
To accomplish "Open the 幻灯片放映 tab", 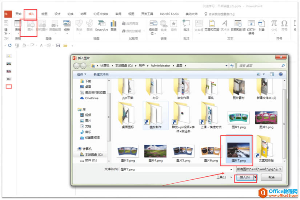I will tap(101, 14).
